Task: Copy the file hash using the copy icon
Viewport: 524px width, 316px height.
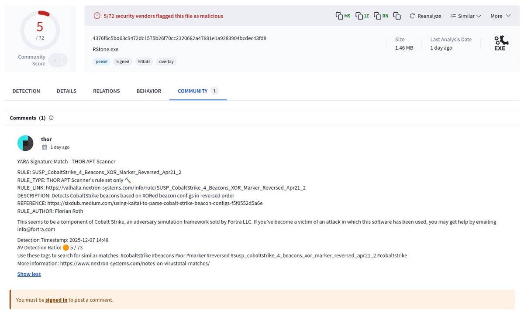Action: tap(397, 15)
